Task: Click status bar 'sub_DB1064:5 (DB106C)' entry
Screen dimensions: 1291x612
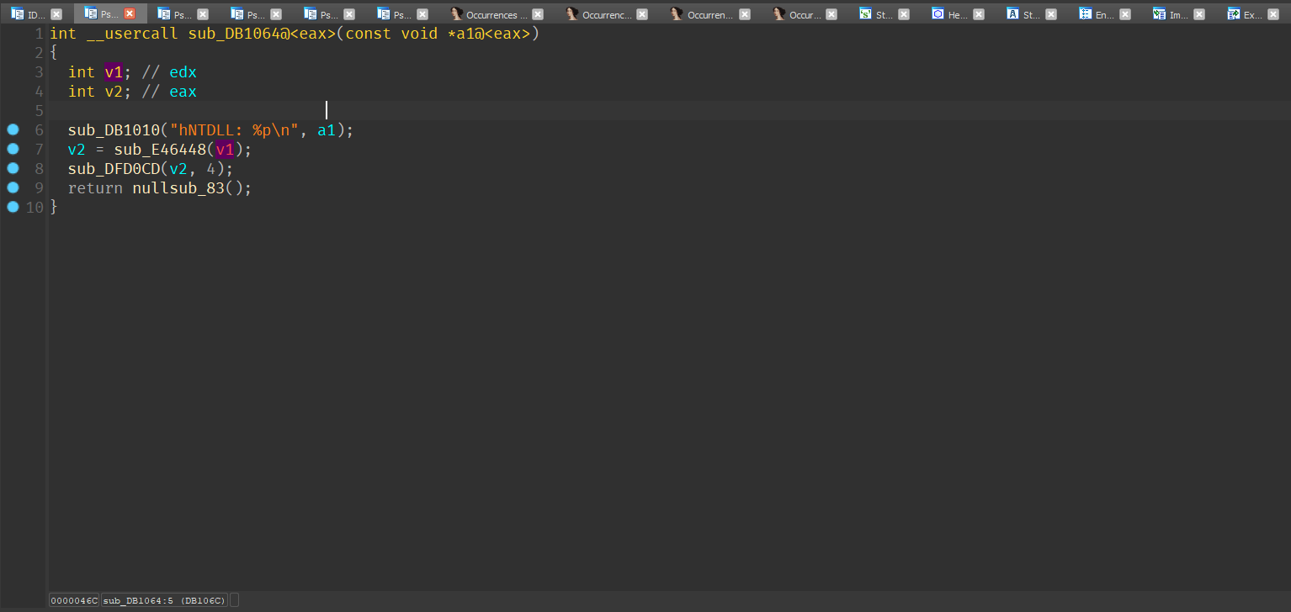Action: pyautogui.click(x=164, y=600)
